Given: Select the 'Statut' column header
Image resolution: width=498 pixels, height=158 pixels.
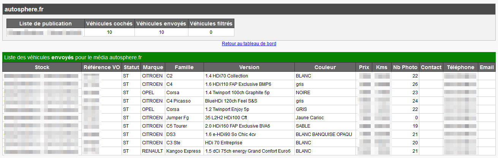Looking at the screenshot, I should [131, 67].
